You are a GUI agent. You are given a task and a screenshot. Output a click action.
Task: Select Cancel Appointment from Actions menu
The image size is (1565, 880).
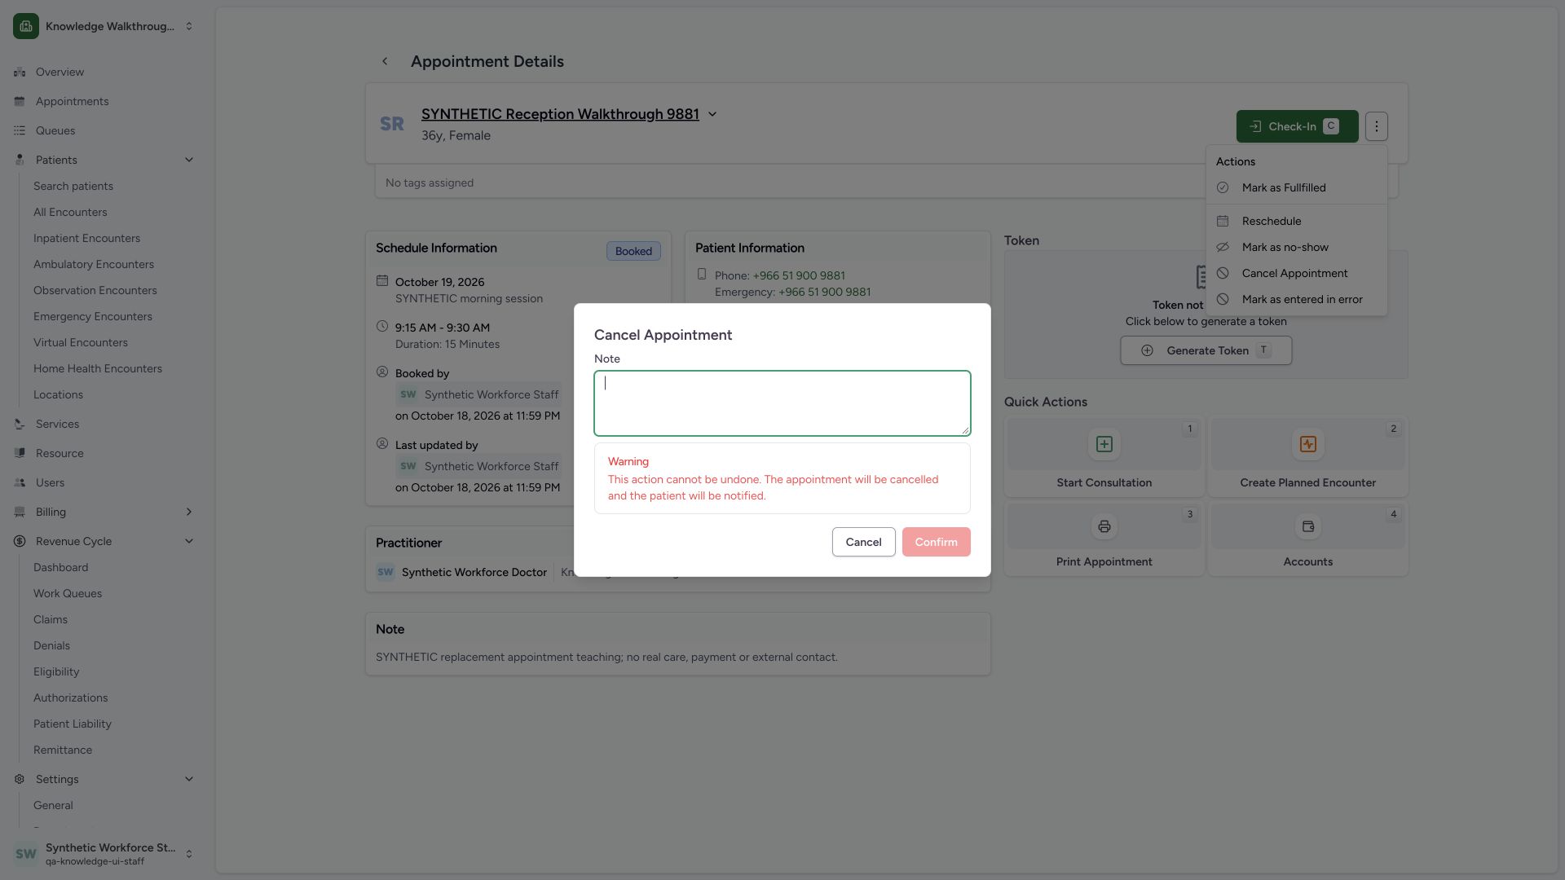tap(1296, 273)
